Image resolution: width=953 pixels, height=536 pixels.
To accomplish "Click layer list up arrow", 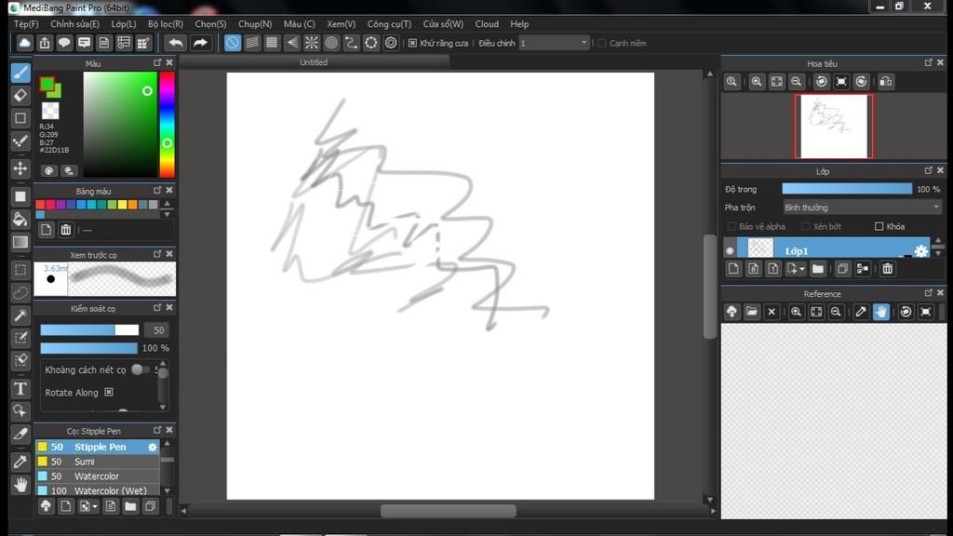I will pyautogui.click(x=938, y=241).
